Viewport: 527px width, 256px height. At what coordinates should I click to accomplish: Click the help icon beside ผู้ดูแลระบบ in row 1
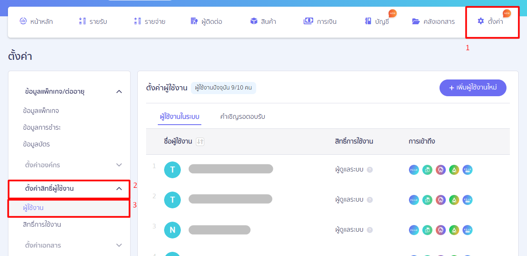[370, 170]
